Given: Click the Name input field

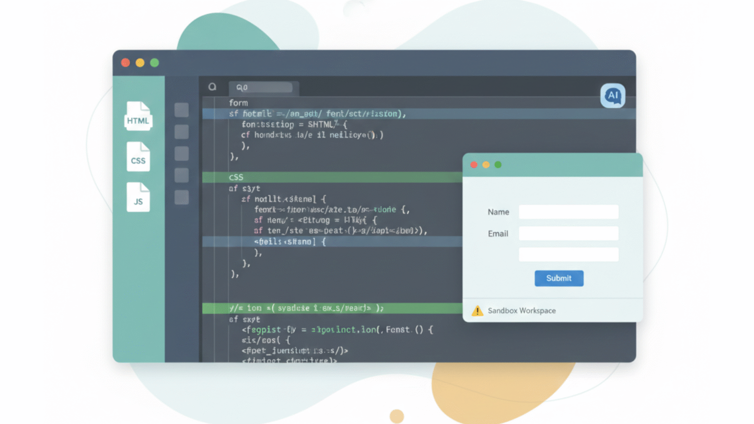Looking at the screenshot, I should pyautogui.click(x=568, y=212).
